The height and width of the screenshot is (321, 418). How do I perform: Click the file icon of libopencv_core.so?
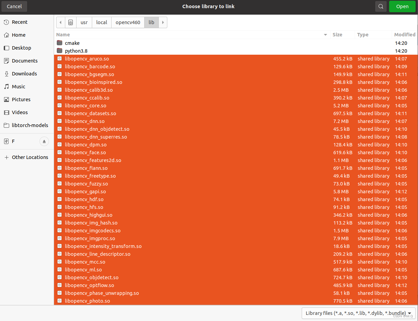[x=60, y=105]
